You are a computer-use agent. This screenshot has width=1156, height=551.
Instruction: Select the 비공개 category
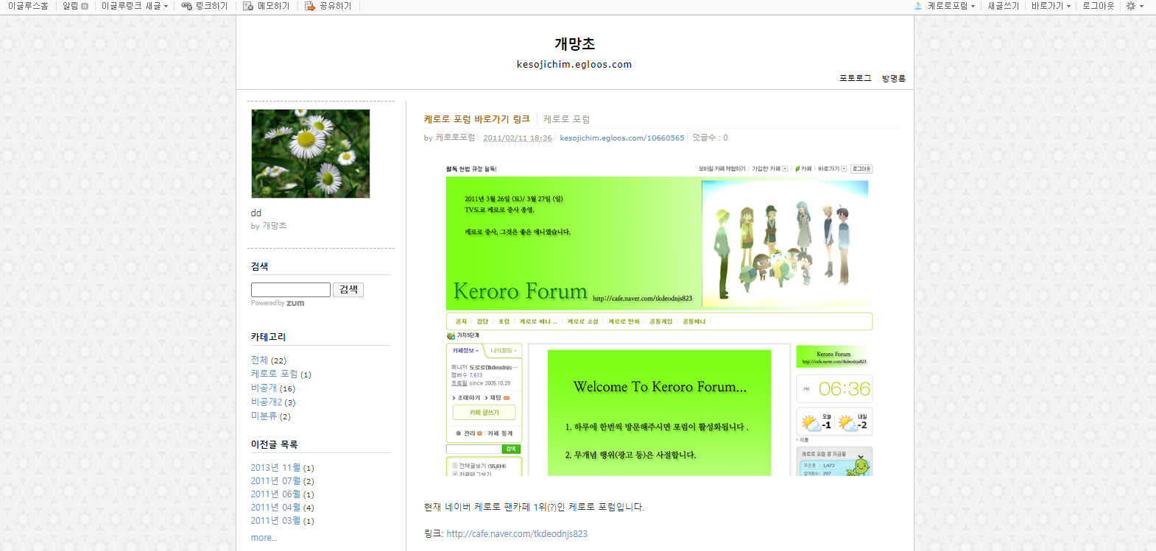(264, 388)
